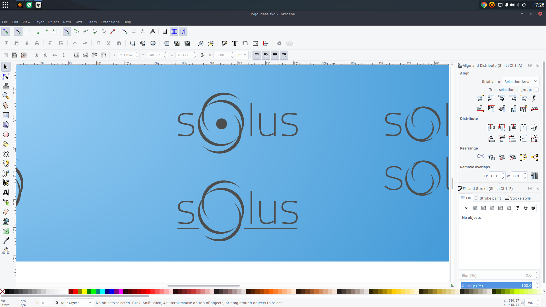Open Inkscape preferences gear icon
The height and width of the screenshot is (307, 546).
pyautogui.click(x=279, y=43)
